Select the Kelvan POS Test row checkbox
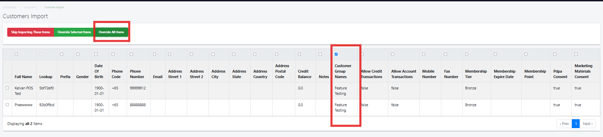Image resolution: width=603 pixels, height=137 pixels. [x=7, y=88]
